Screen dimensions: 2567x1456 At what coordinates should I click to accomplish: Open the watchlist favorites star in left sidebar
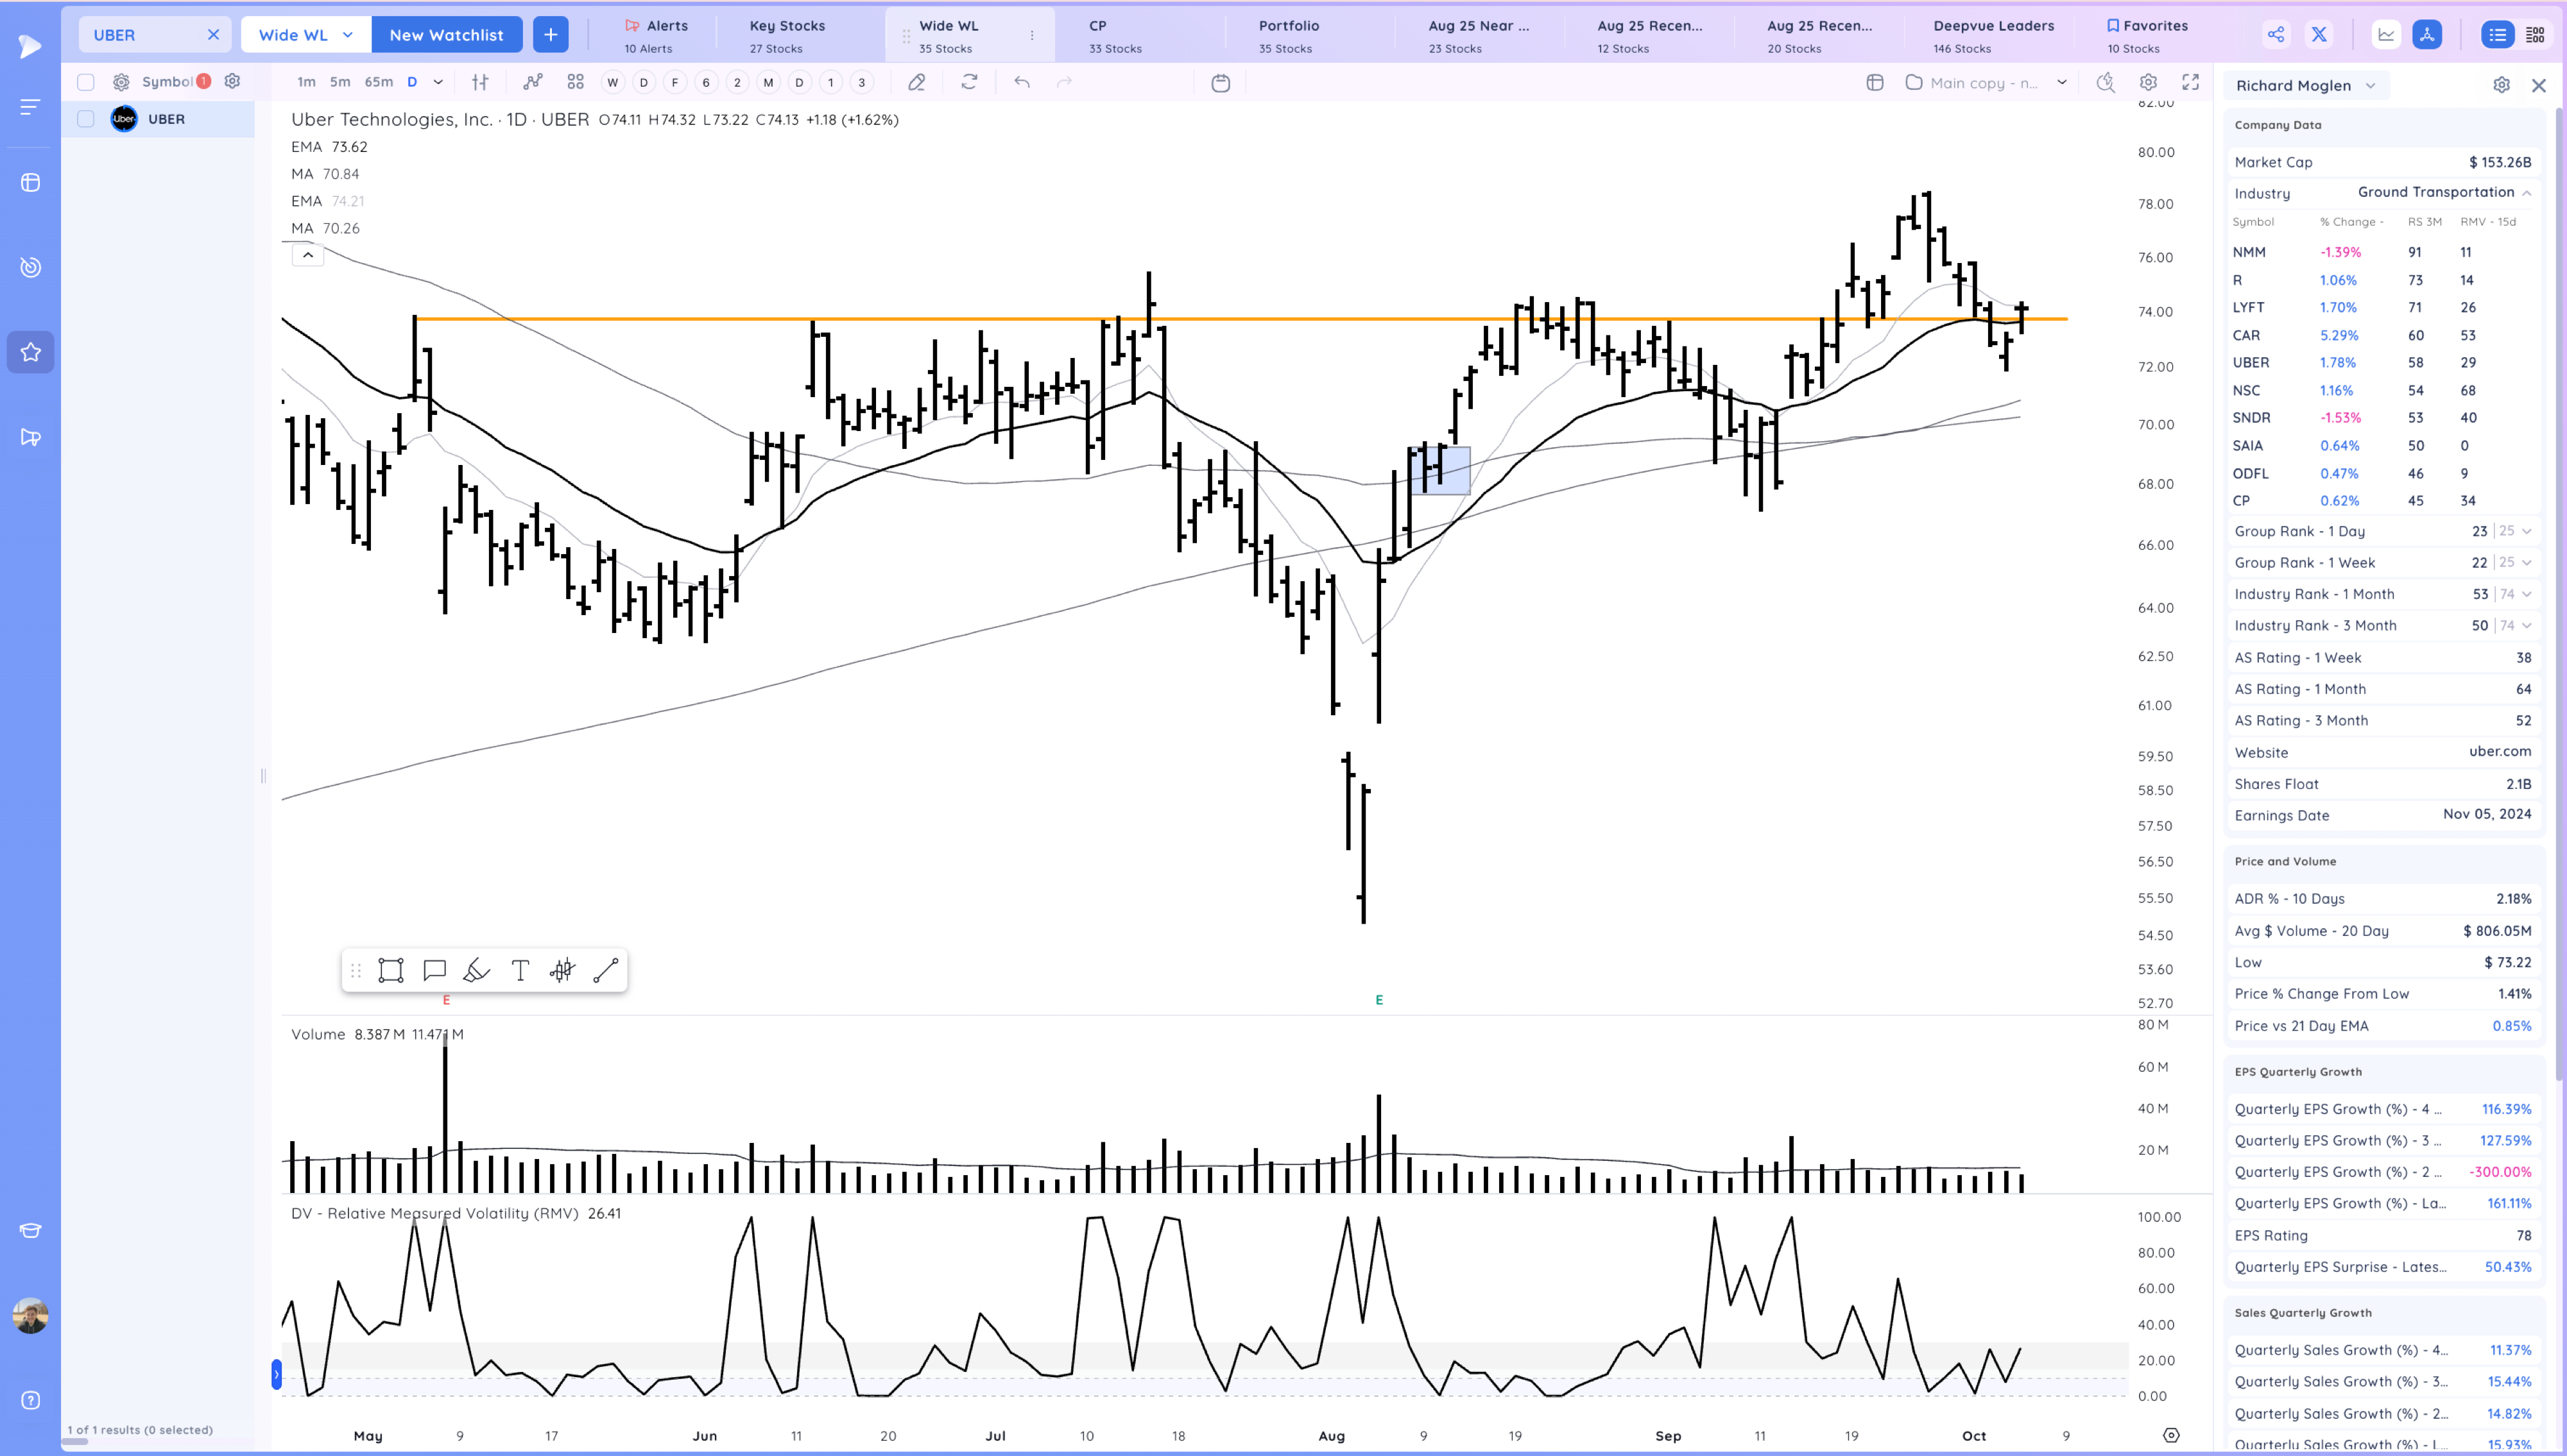30,351
